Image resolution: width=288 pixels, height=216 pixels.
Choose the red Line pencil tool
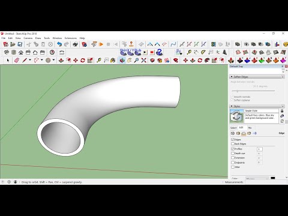pyautogui.click(x=25, y=60)
